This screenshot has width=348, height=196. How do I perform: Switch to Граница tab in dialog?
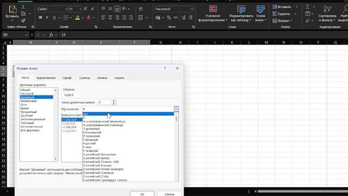(85, 78)
